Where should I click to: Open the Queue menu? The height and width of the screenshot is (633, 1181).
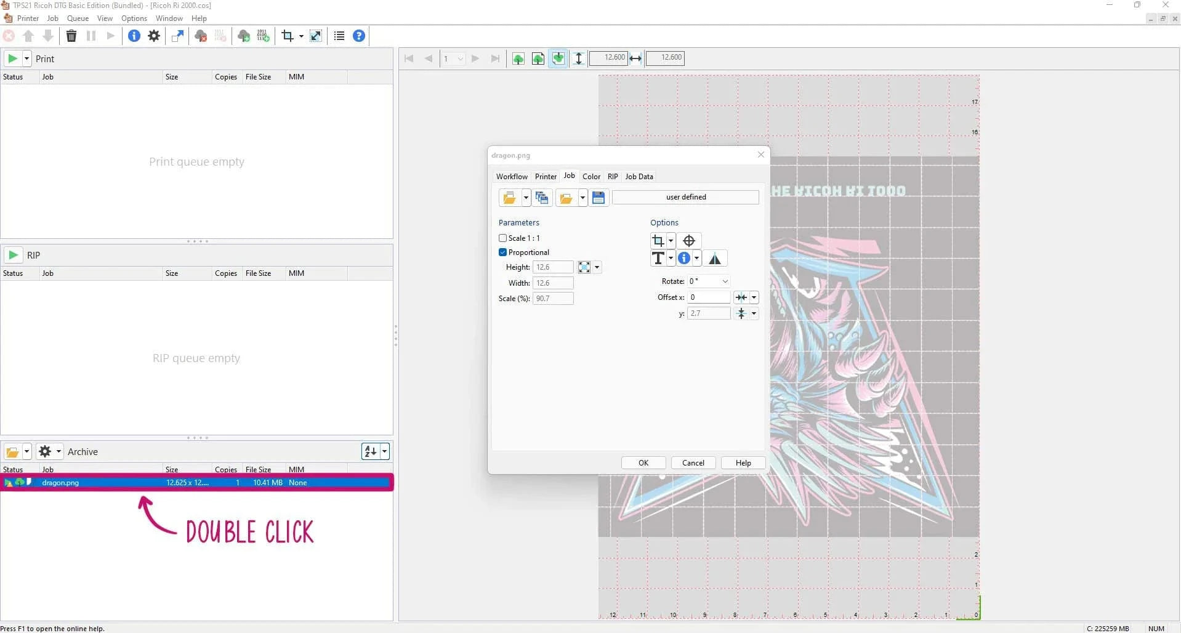[78, 18]
